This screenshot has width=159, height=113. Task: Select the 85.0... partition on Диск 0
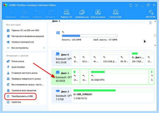click(x=85, y=58)
